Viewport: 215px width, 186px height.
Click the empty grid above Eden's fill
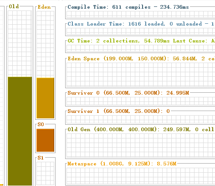click(x=46, y=44)
